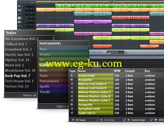
Task: Select the Favorites radio button
Action: (x=97, y=120)
